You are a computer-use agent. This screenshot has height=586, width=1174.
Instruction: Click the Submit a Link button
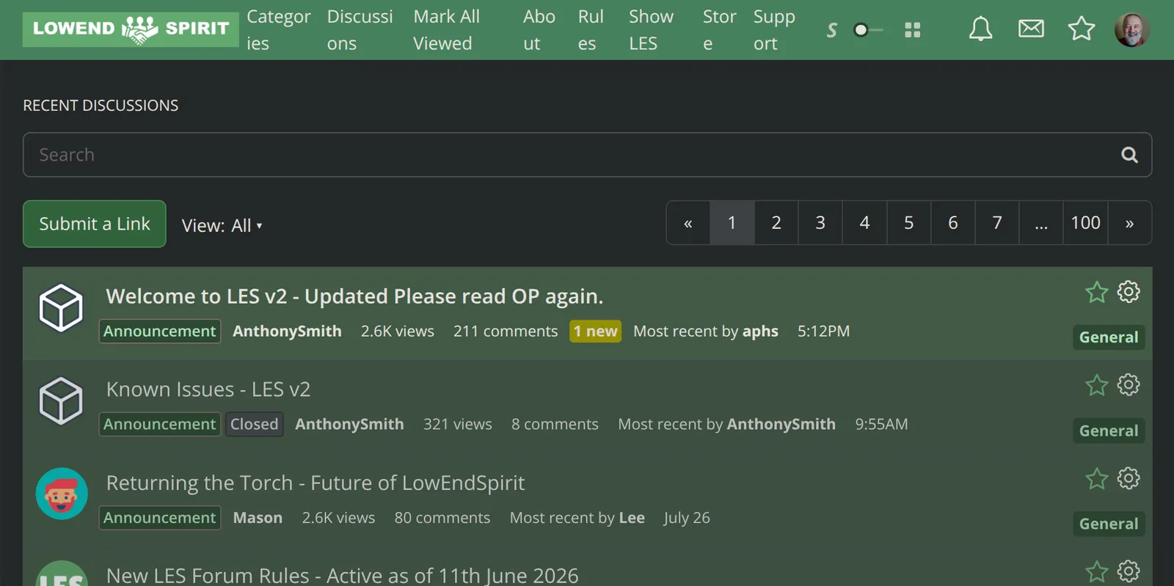pos(95,224)
